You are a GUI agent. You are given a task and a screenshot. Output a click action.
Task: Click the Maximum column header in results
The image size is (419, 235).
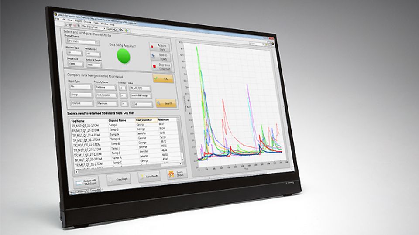(x=167, y=119)
